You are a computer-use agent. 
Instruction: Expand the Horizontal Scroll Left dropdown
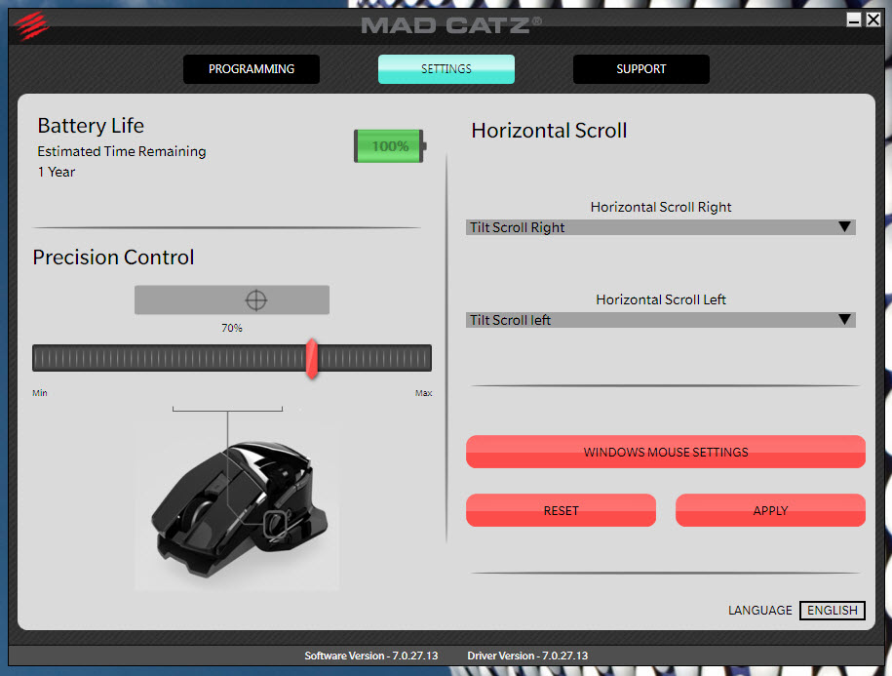tap(660, 320)
